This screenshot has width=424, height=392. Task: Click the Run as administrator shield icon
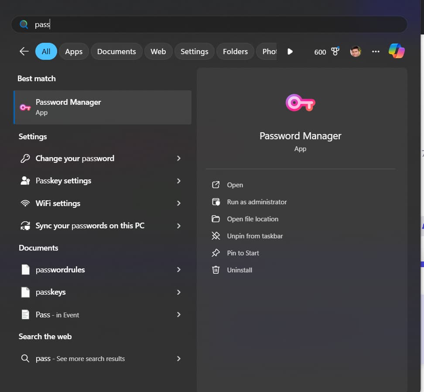point(216,202)
